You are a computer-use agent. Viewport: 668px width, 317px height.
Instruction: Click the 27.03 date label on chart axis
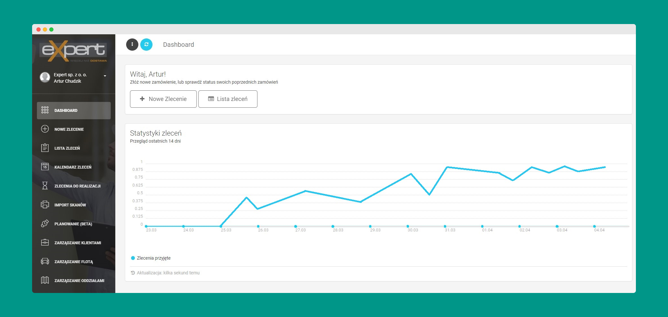click(300, 230)
